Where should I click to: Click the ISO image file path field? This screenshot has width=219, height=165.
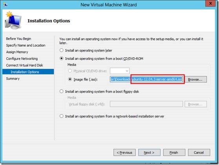146,79
